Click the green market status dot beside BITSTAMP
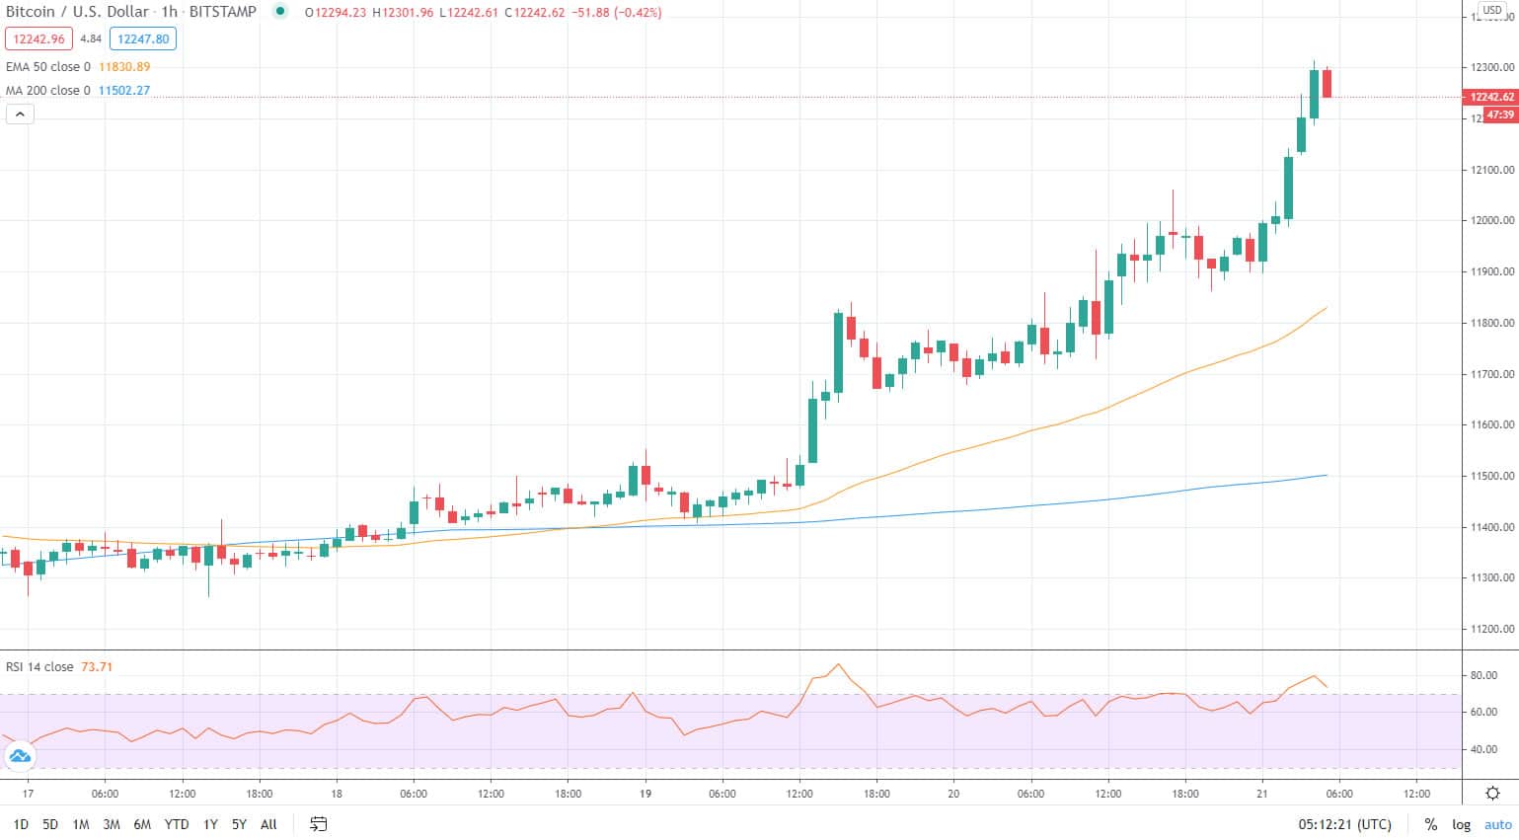The width and height of the screenshot is (1519, 840). tap(281, 12)
